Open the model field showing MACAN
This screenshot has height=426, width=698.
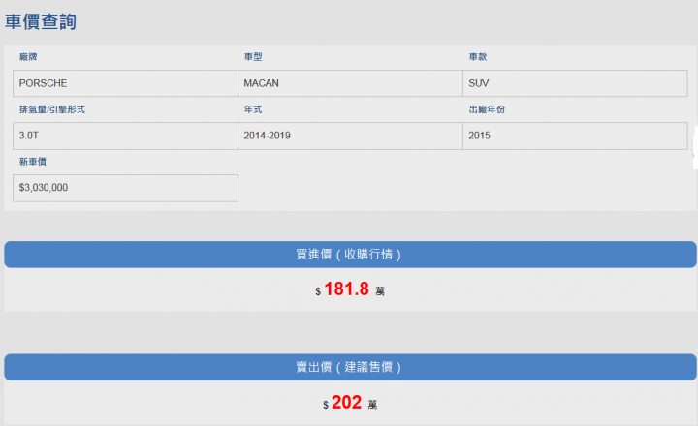coord(350,83)
